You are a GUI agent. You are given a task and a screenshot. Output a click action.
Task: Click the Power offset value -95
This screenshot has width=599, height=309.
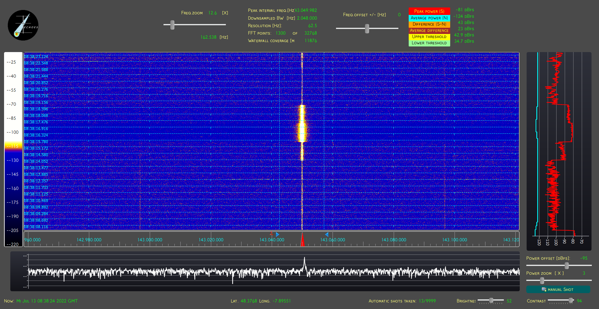pos(584,258)
